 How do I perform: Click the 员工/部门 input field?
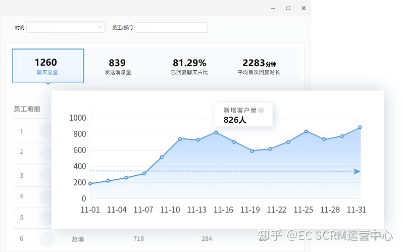point(171,27)
